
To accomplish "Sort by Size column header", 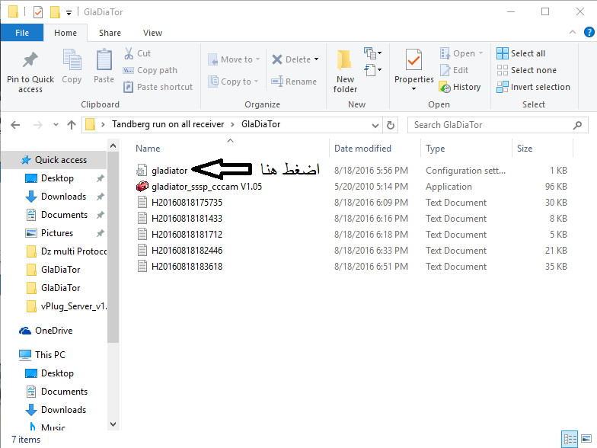I will click(524, 149).
